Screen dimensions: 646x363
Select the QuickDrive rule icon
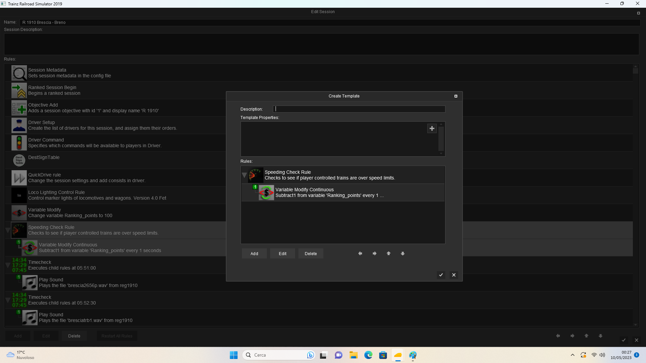[19, 178]
